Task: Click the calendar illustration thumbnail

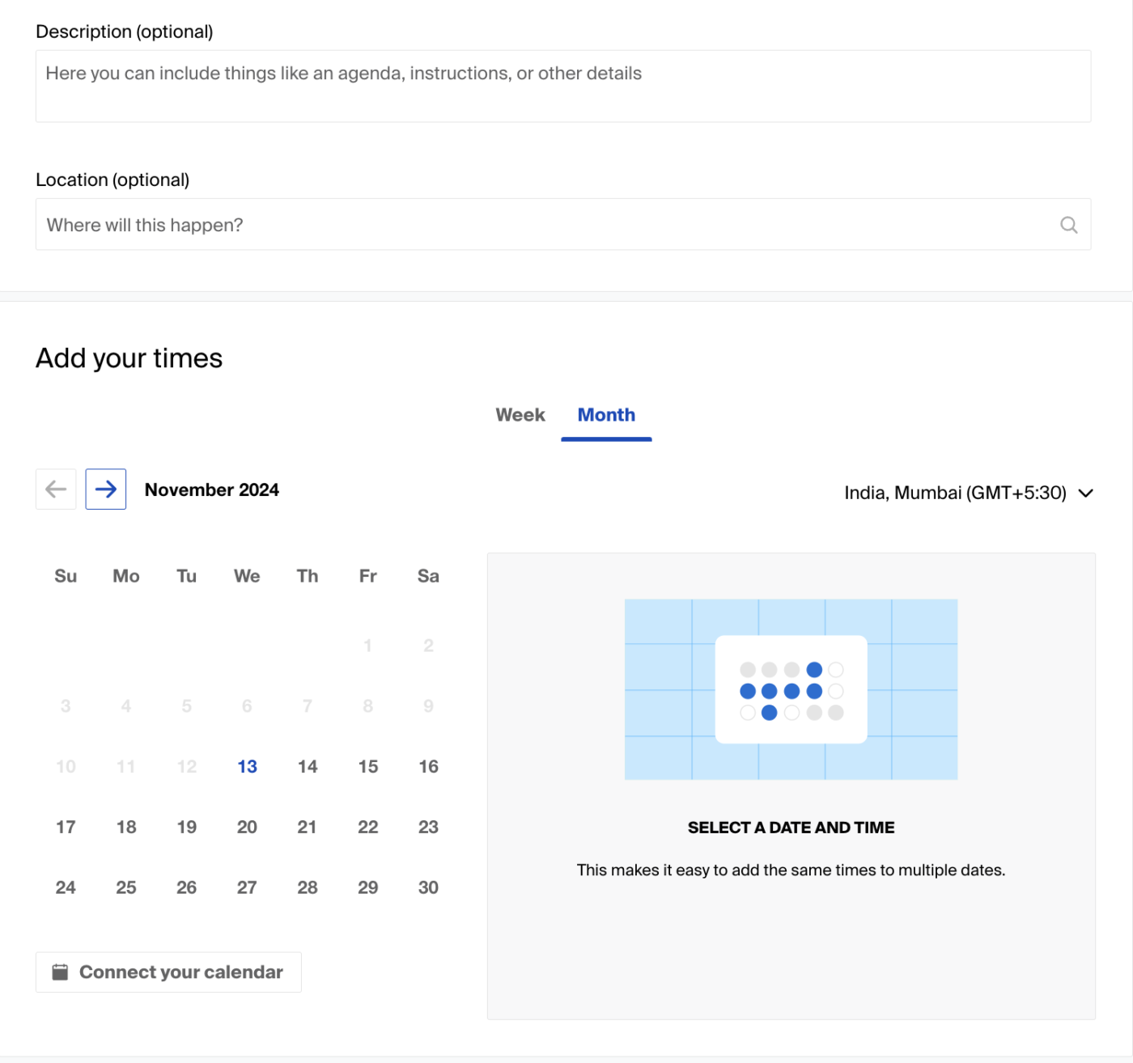Action: pyautogui.click(x=791, y=689)
